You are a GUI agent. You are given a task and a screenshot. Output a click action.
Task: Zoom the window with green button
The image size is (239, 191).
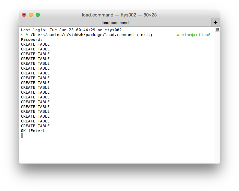tap(38, 15)
